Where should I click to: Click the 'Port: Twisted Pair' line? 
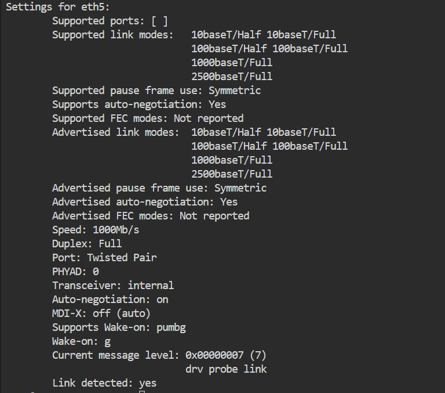coord(104,258)
